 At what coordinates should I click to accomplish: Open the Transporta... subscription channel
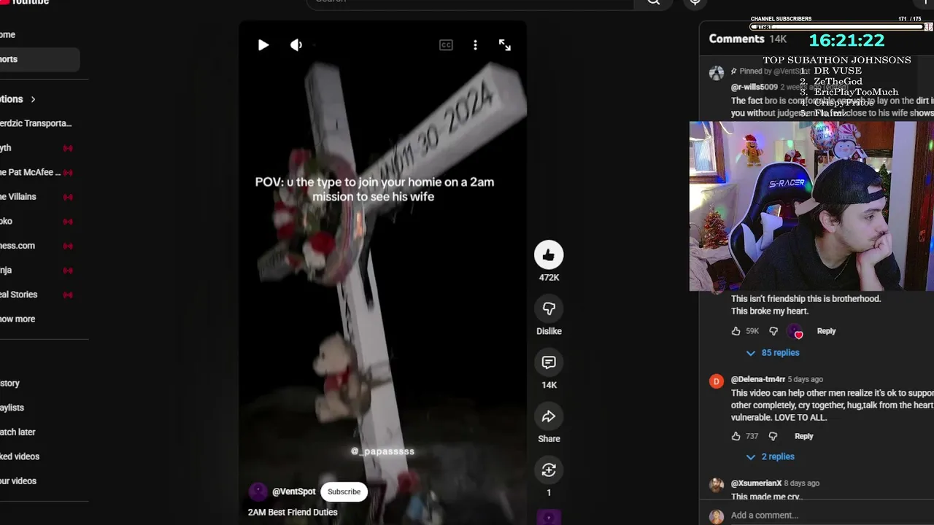click(36, 123)
